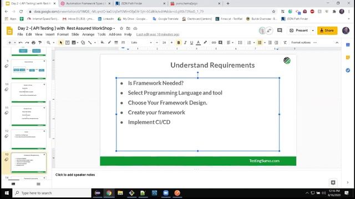Open line spacing options

[x=240, y=43]
